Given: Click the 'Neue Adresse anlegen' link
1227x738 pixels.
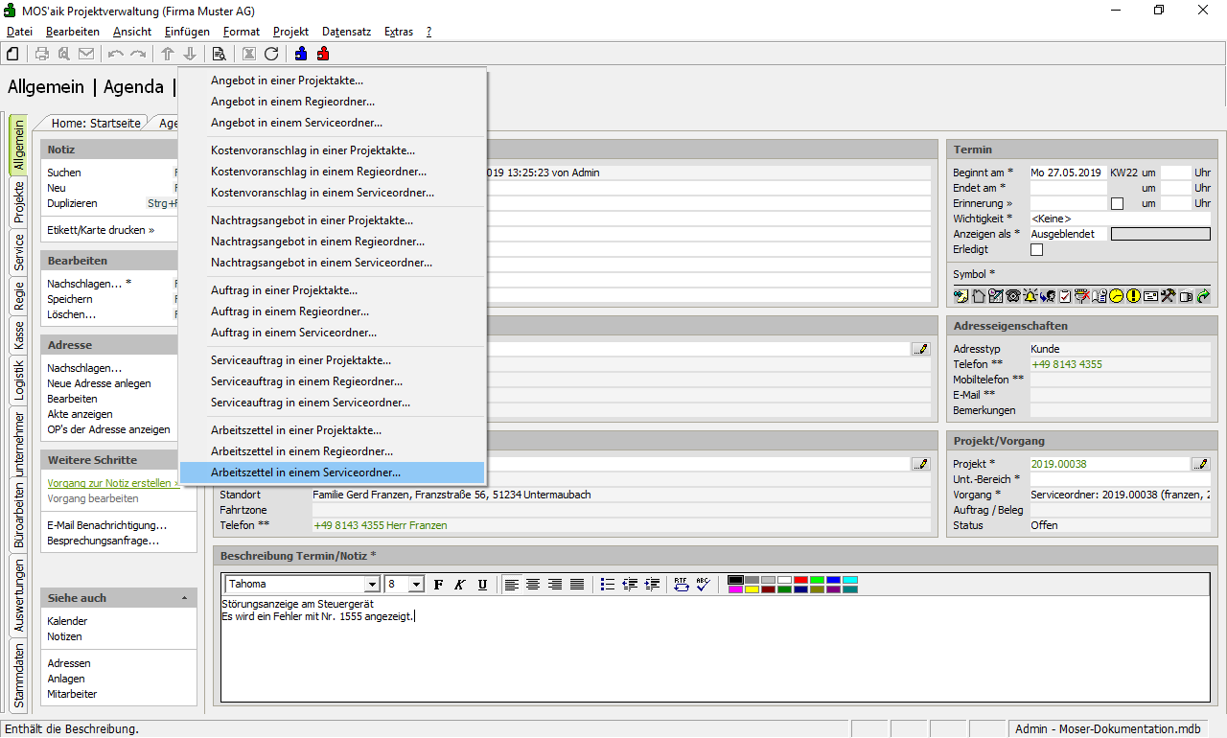Looking at the screenshot, I should (x=99, y=383).
